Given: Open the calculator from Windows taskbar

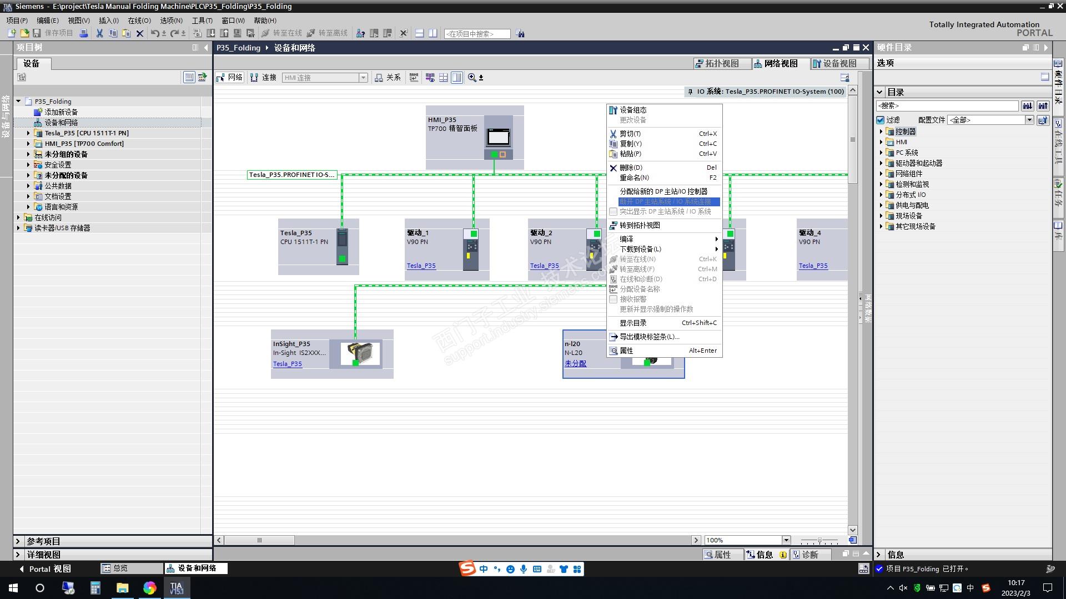Looking at the screenshot, I should [x=95, y=588].
